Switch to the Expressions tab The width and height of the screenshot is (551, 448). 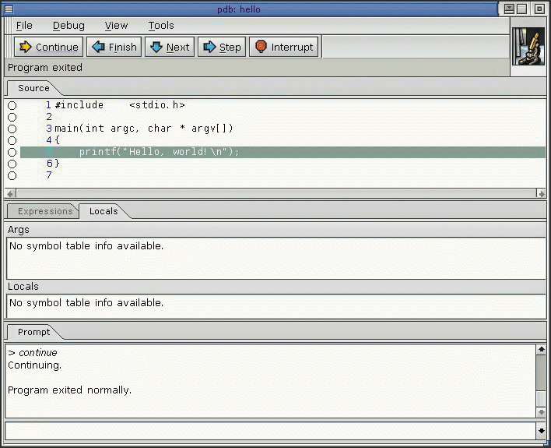click(43, 211)
